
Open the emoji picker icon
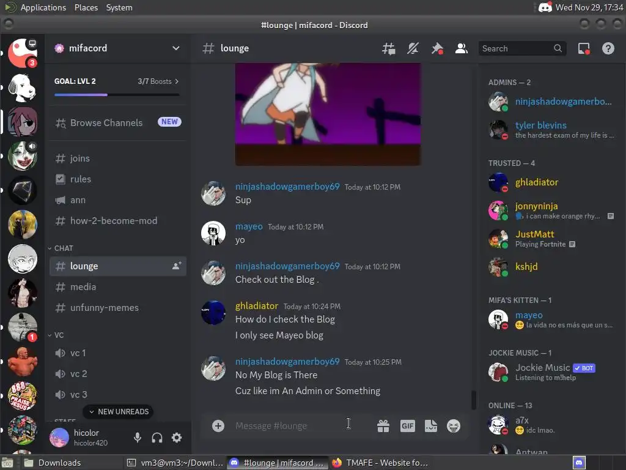pyautogui.click(x=454, y=426)
